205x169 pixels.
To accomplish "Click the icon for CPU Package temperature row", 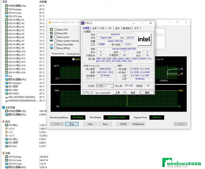I will tap(6, 9).
